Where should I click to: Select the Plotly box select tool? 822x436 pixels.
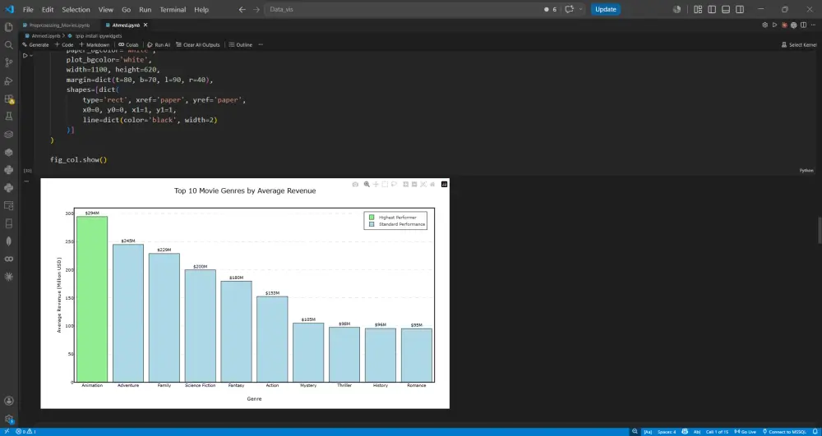pyautogui.click(x=385, y=184)
